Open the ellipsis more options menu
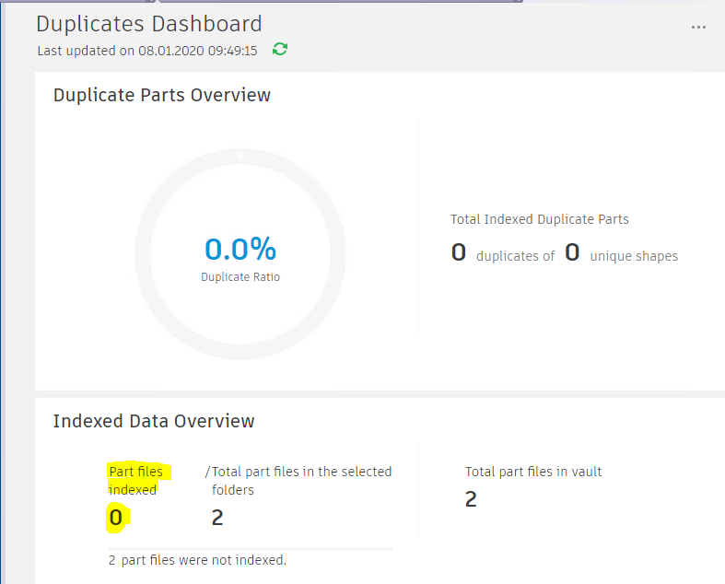The width and height of the screenshot is (725, 584). (698, 28)
